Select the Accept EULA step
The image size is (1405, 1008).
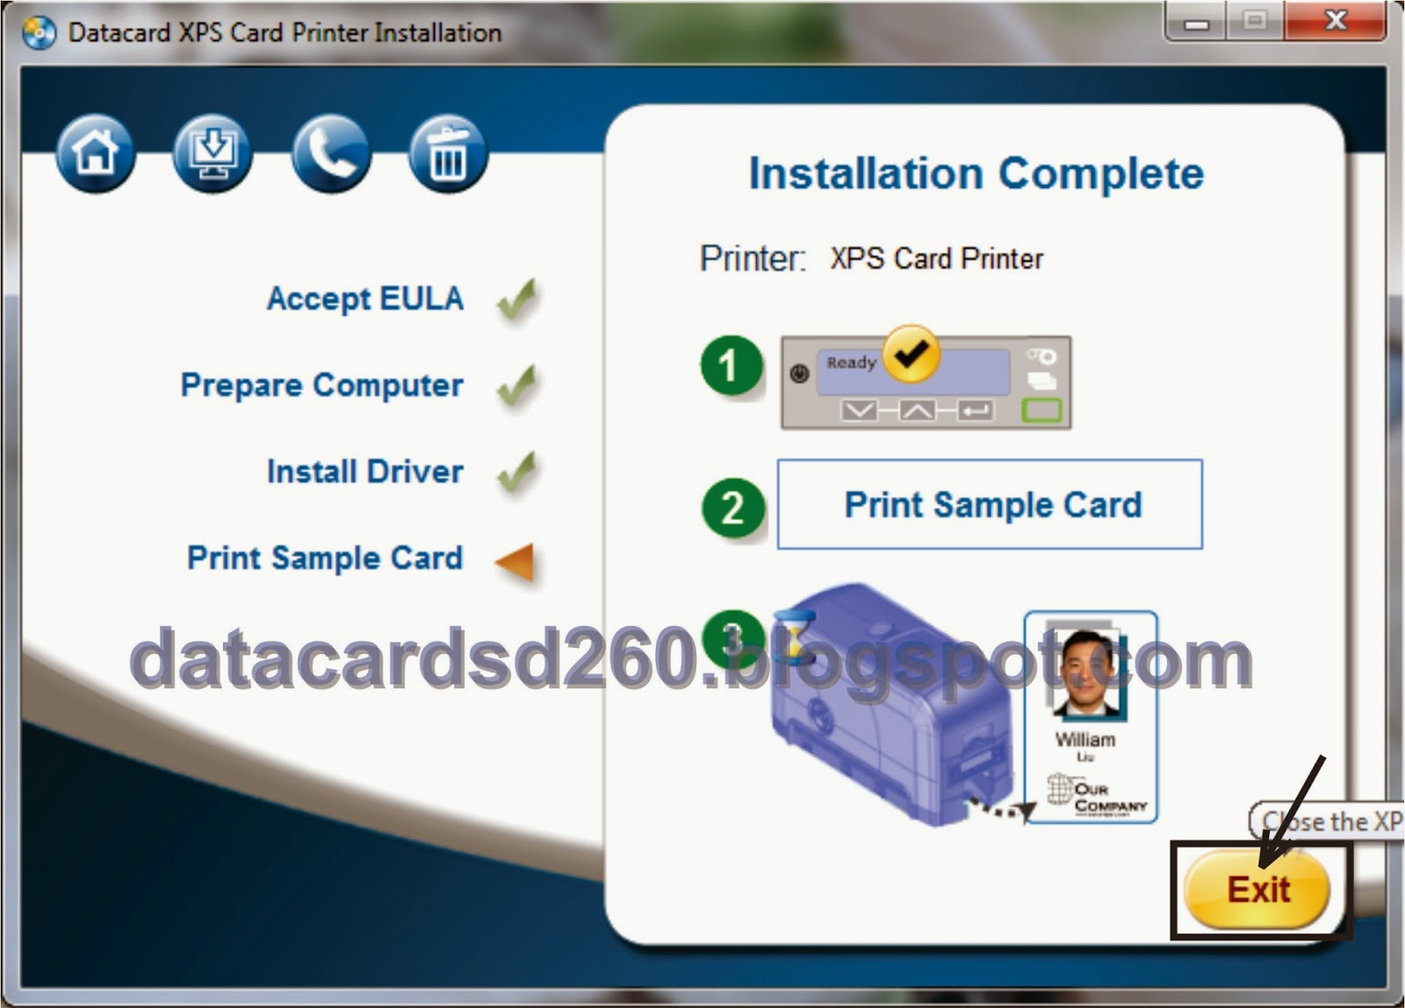point(367,299)
